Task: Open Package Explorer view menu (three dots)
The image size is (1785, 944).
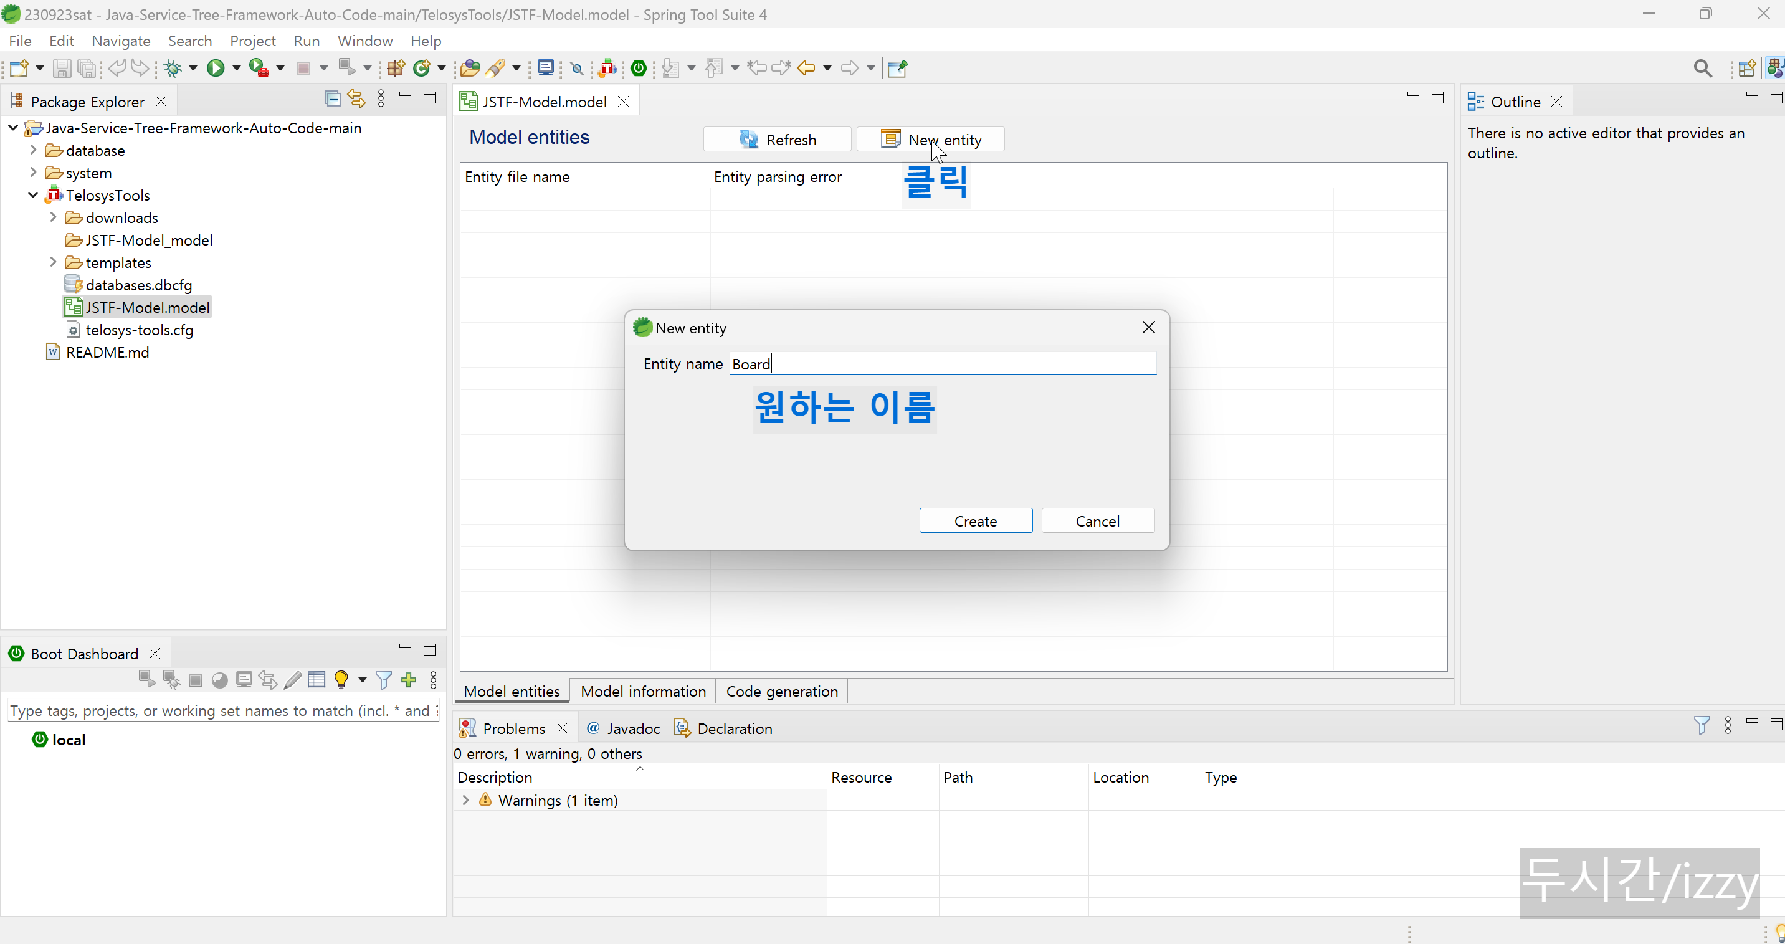Action: click(x=381, y=98)
